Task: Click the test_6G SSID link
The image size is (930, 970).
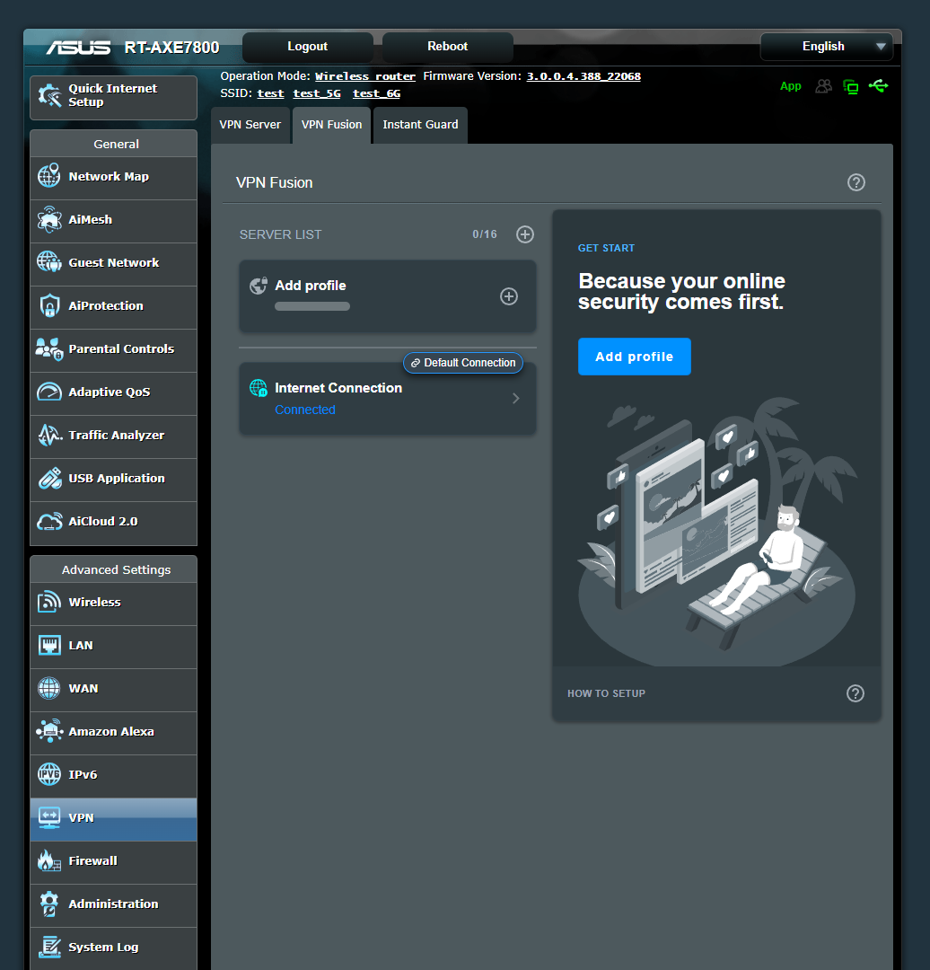Action: 376,93
